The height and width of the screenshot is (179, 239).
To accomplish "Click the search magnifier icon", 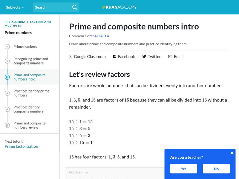I will click(74, 7).
